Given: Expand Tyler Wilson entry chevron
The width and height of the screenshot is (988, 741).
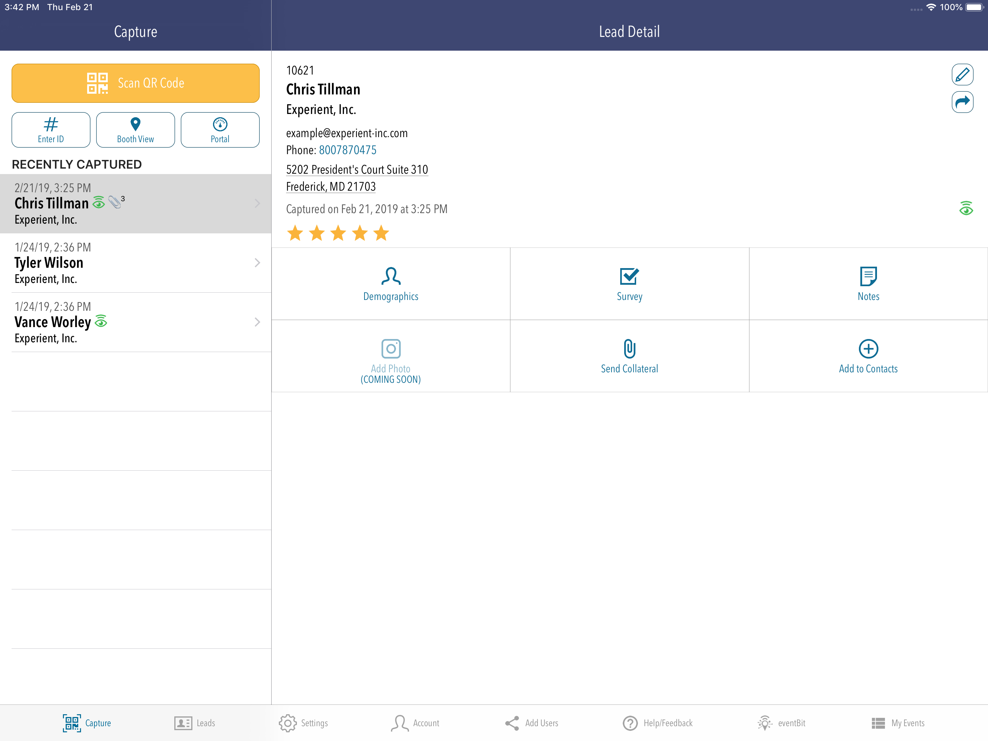Looking at the screenshot, I should pos(257,263).
